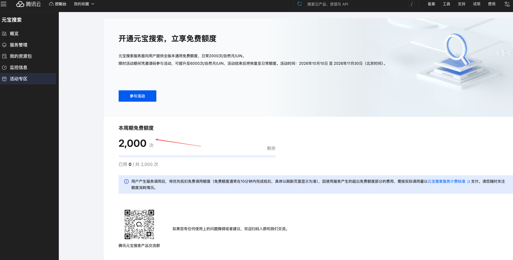Open the 费用 menu
Screen dimensions: 513x260
click(492, 4)
